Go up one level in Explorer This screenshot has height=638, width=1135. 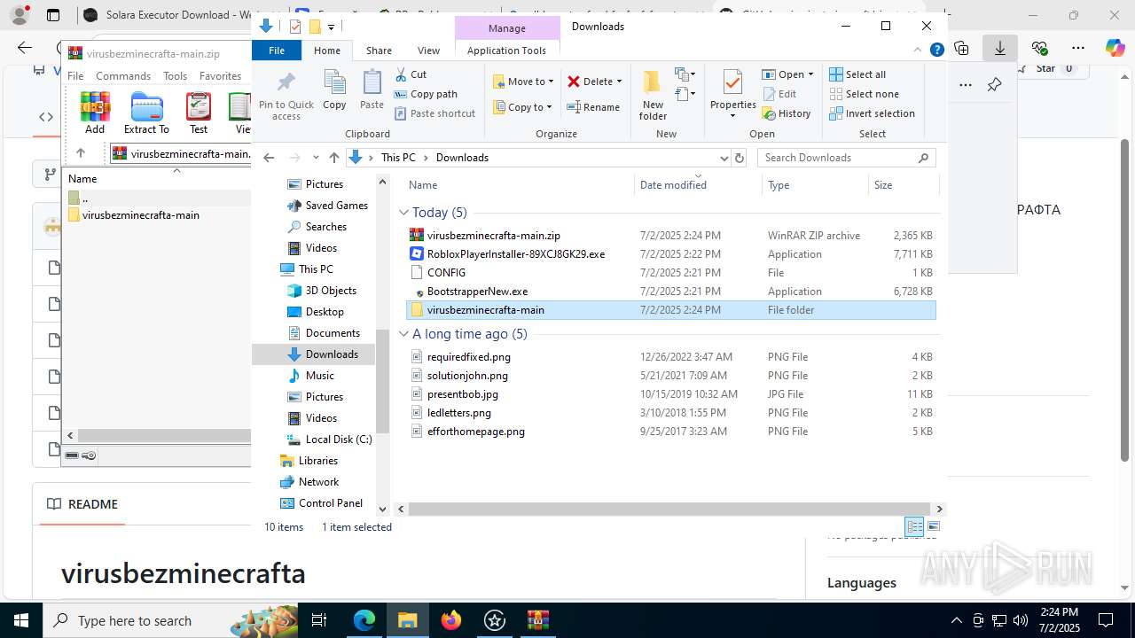point(333,158)
